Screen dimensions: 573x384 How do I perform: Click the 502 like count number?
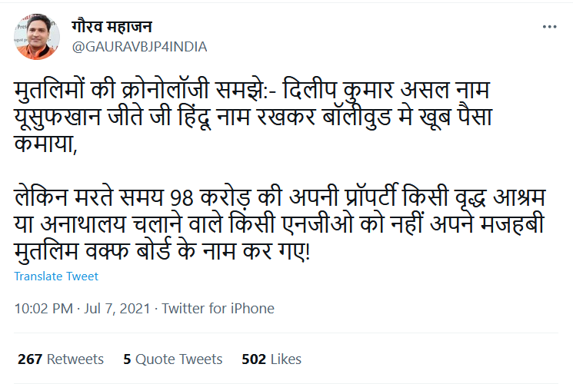[x=254, y=359]
